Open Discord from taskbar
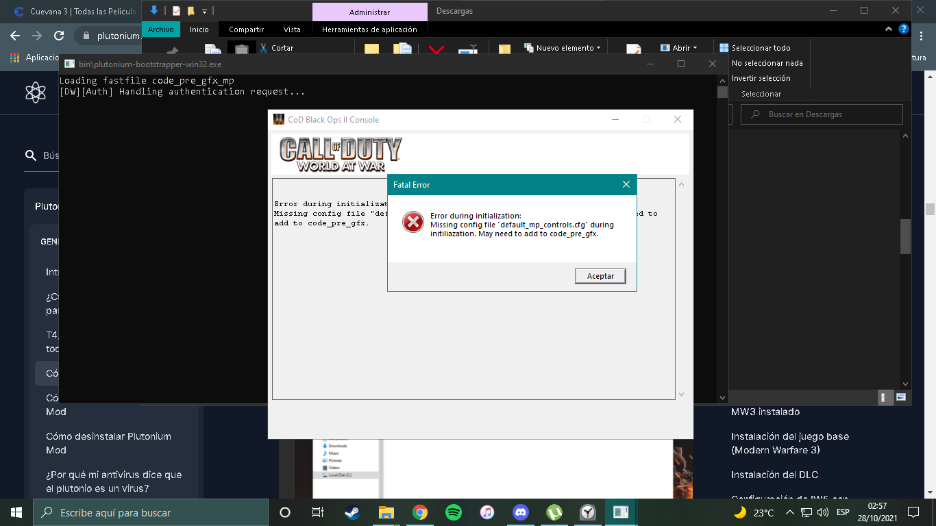 coord(521,512)
